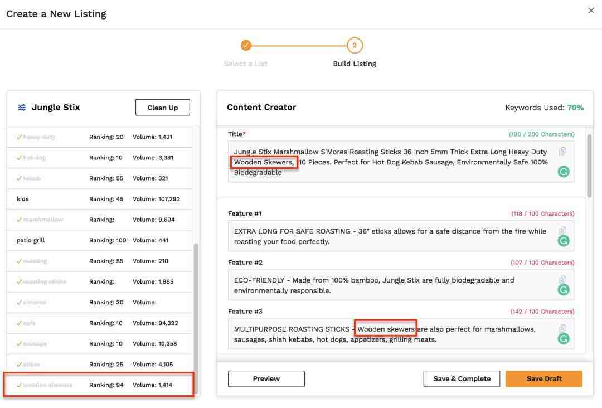
Task: Open the listing Preview
Action: tap(266, 379)
